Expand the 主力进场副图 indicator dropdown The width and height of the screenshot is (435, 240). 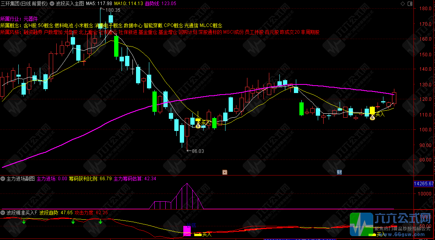point(3,179)
